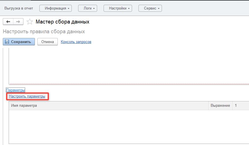Open the Консоль запросов link

point(76,42)
